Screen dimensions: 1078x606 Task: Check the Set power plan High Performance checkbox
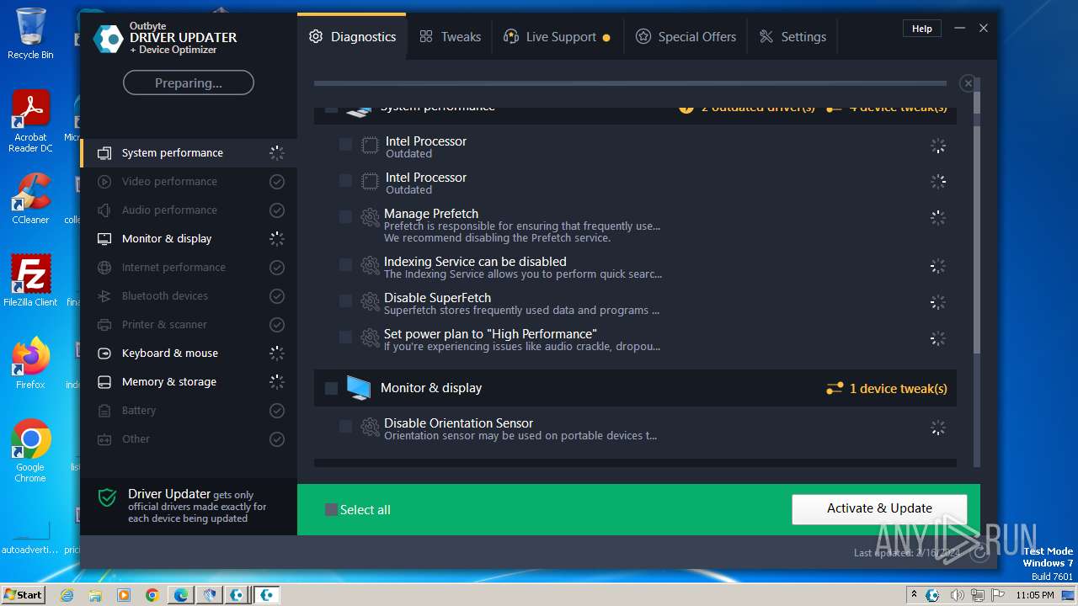coord(345,338)
